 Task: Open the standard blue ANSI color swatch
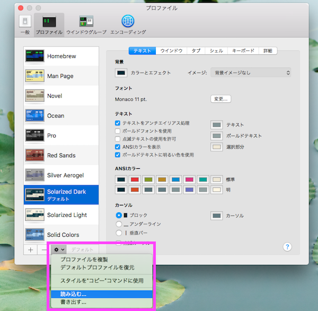pyautogui.click(x=175, y=179)
